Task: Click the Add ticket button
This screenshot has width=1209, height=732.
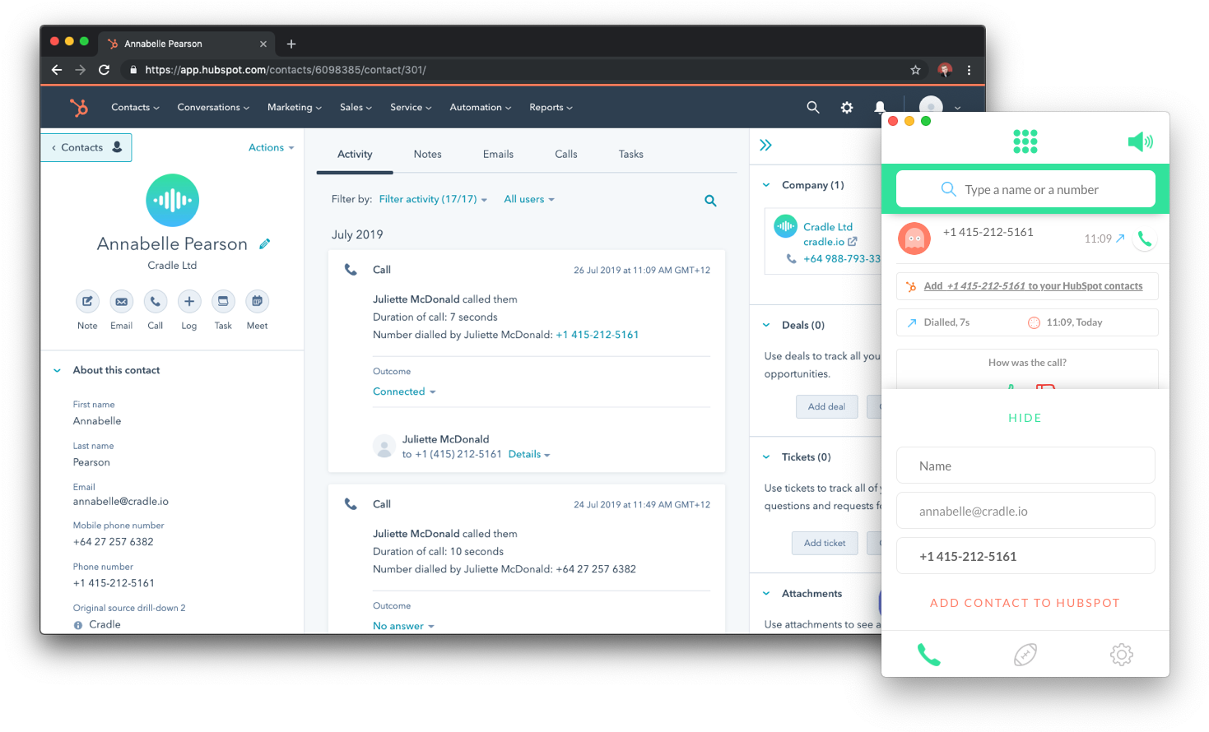Action: [x=825, y=543]
